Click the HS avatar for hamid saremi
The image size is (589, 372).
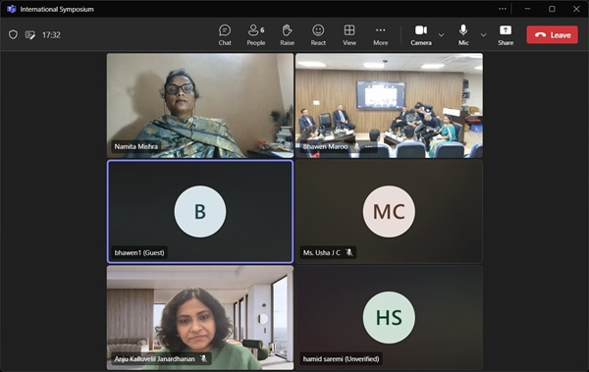389,317
